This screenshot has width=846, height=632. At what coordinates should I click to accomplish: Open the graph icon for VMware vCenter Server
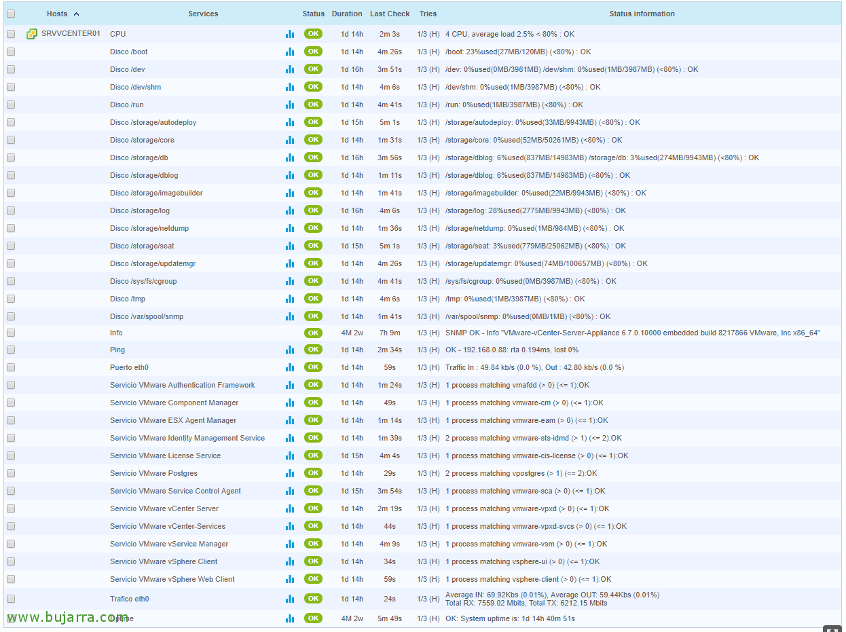tap(290, 508)
